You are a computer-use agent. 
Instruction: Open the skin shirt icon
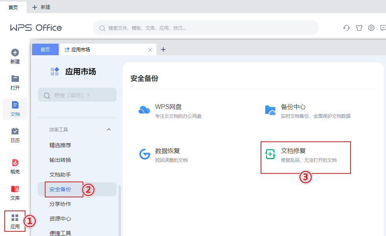[x=359, y=28]
